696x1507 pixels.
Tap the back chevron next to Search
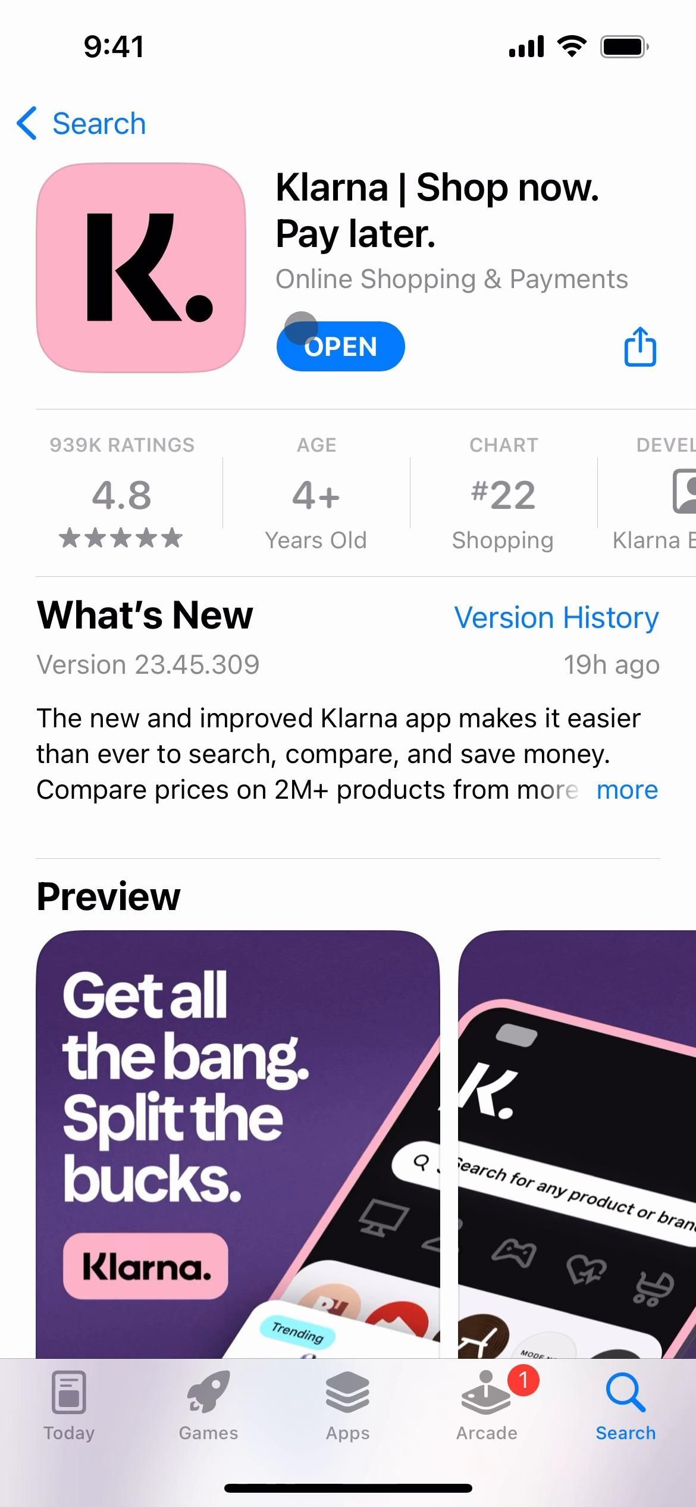point(27,124)
